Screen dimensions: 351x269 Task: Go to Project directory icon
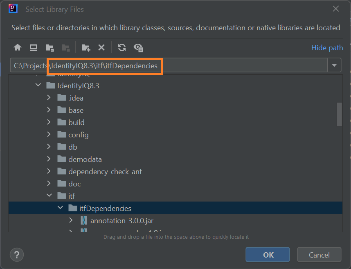point(49,48)
